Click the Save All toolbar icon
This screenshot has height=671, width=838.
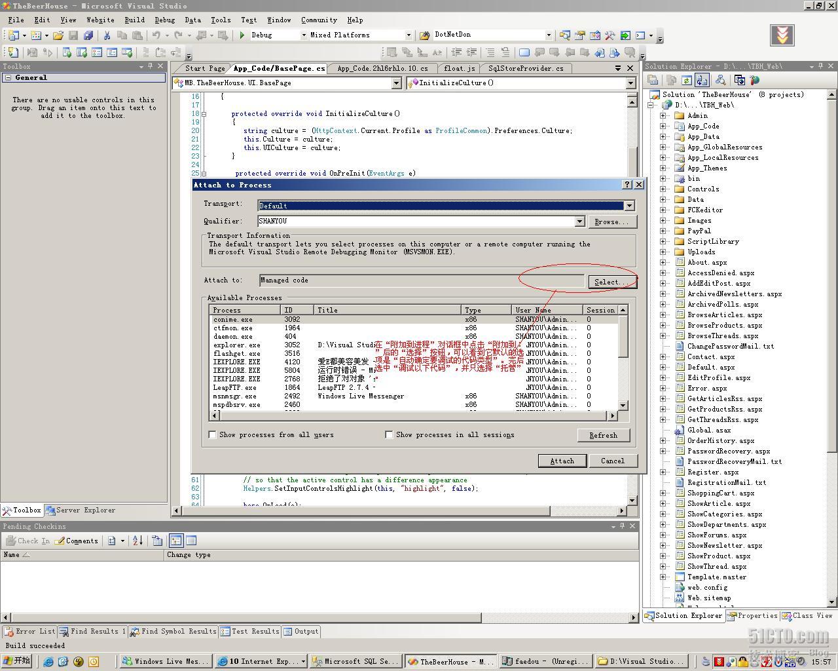[88, 35]
